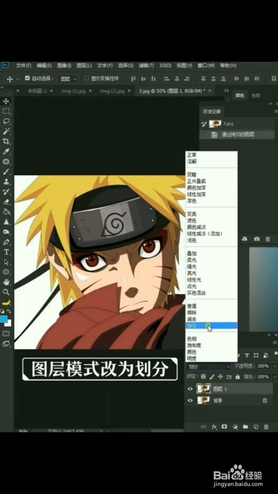Open the 文件(F) menu
Viewport: 278px width, 494px height.
24,66
